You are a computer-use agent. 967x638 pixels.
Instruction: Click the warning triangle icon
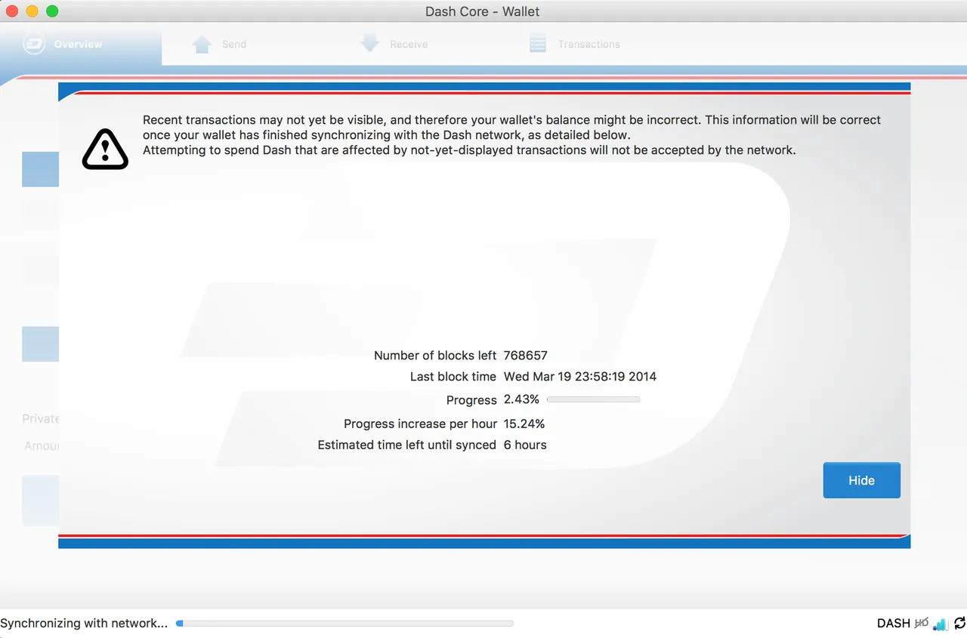pos(105,149)
